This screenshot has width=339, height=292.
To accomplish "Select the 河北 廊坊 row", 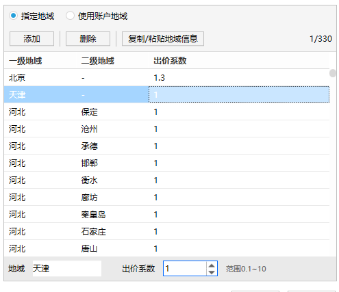I will pyautogui.click(x=166, y=197).
